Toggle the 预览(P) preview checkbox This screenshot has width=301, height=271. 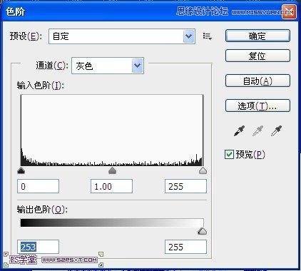(x=229, y=155)
